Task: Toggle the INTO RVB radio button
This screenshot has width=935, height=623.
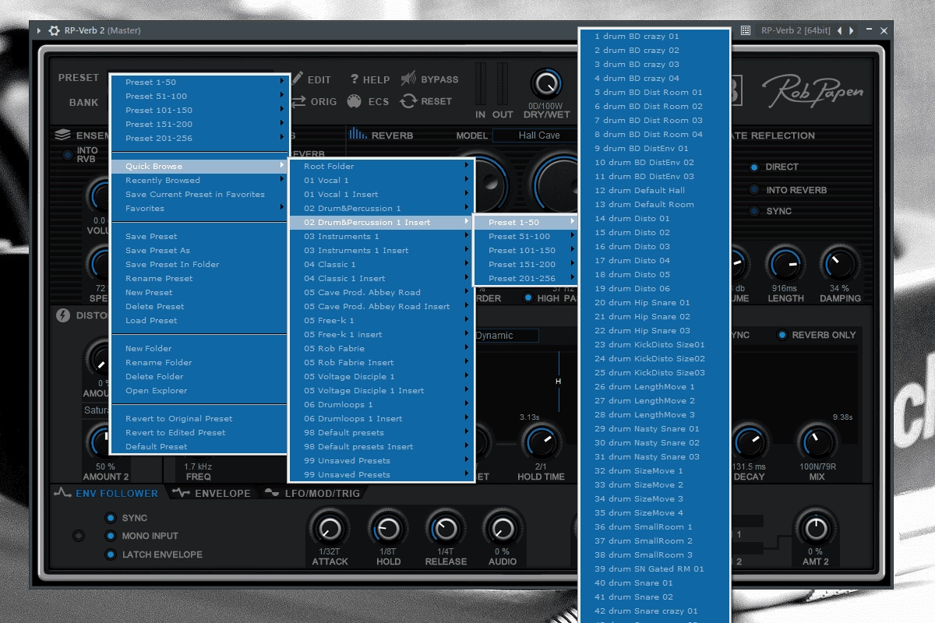Action: click(x=67, y=155)
